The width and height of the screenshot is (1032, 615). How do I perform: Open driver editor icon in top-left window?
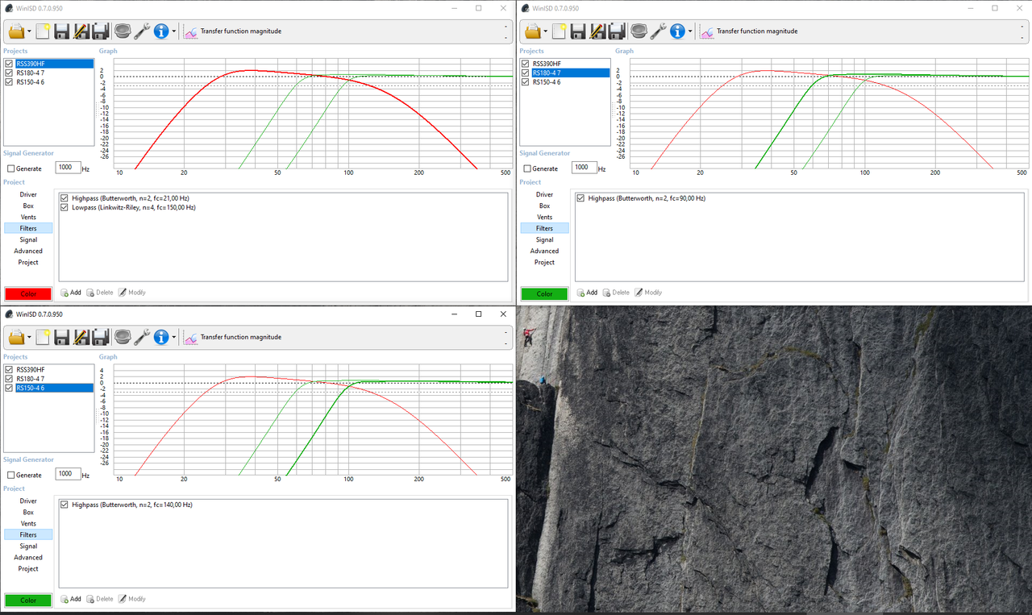click(123, 31)
